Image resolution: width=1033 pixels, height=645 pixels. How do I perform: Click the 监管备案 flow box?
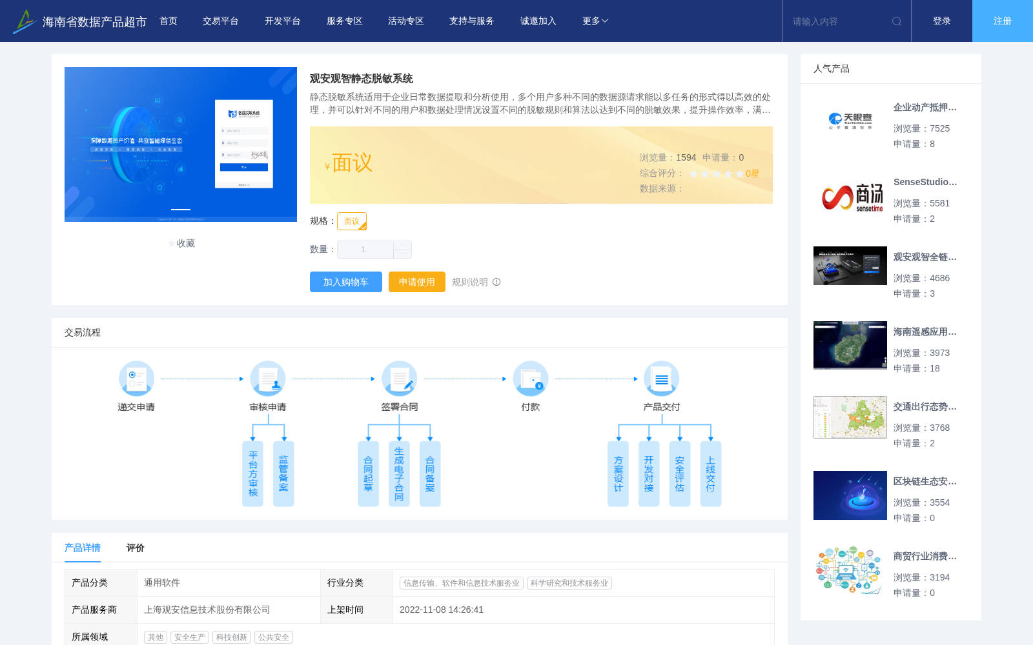click(x=283, y=474)
